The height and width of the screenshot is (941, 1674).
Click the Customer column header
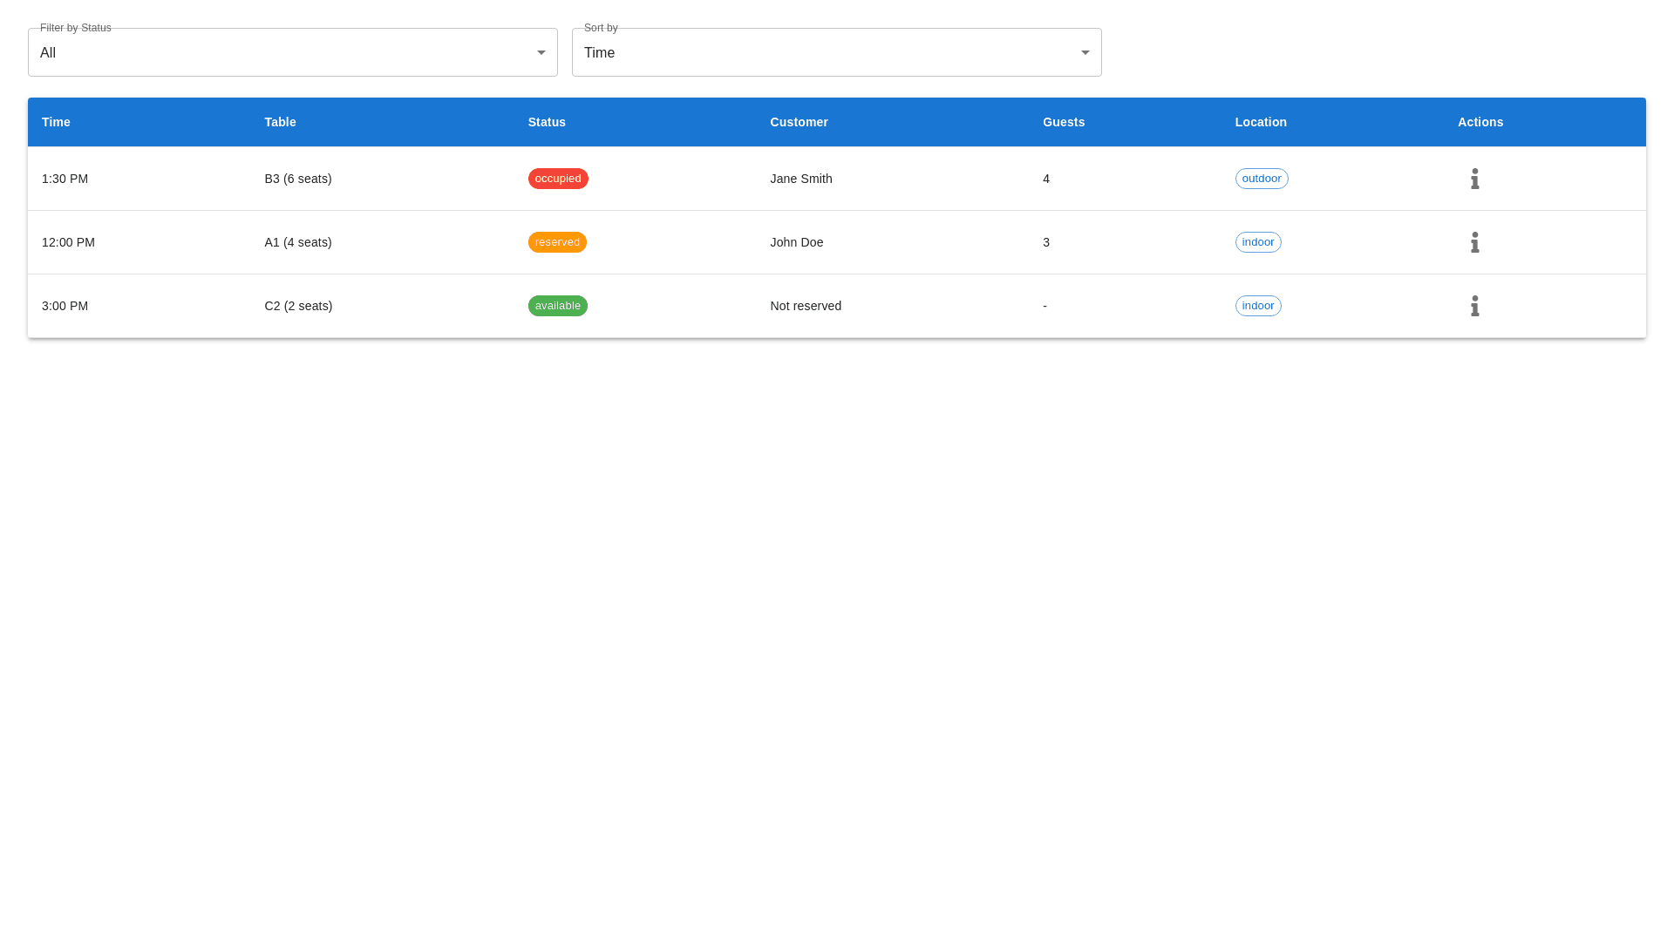[x=799, y=122]
